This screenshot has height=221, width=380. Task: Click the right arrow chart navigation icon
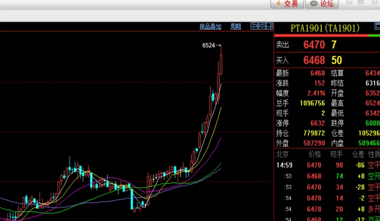coord(262,26)
